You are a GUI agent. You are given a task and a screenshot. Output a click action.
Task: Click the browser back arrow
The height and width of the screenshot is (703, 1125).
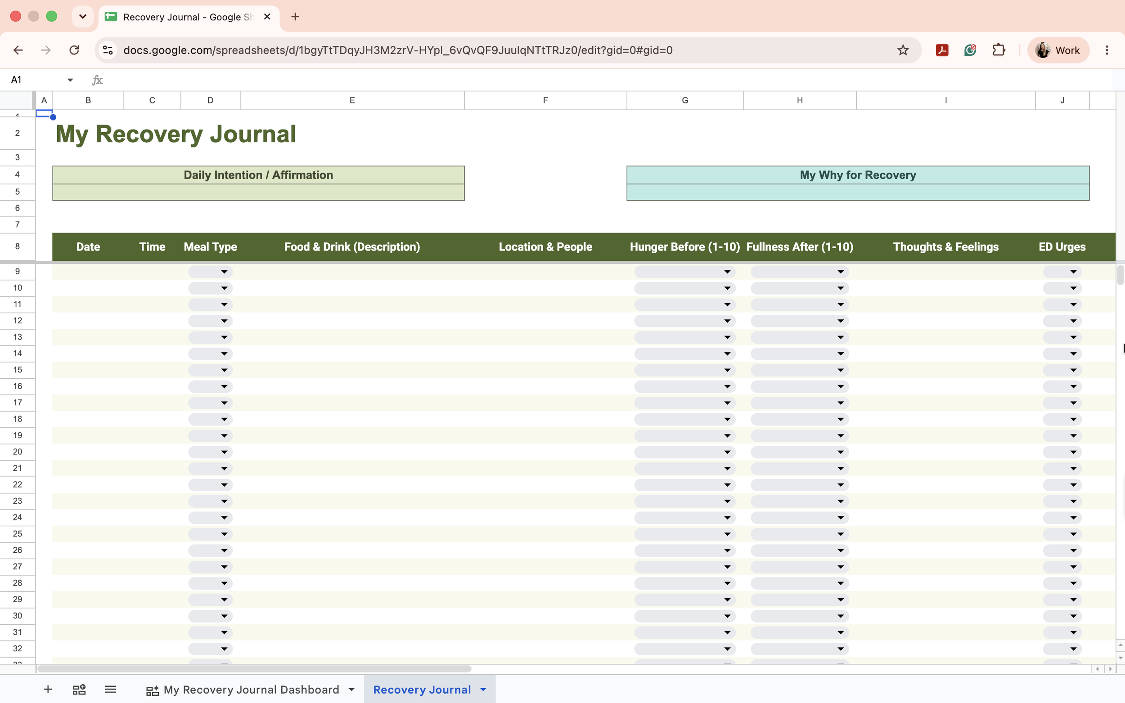pyautogui.click(x=18, y=50)
